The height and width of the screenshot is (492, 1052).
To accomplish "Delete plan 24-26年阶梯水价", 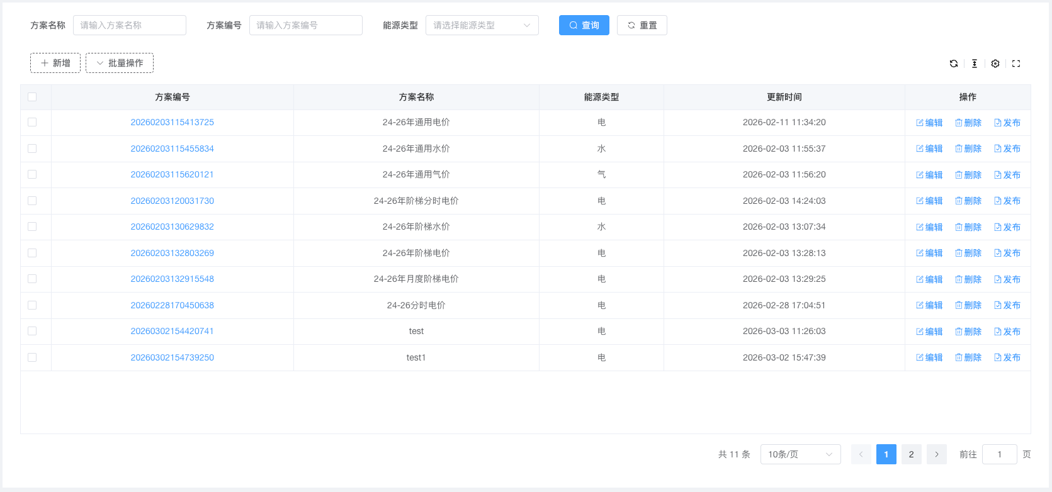I will click(x=968, y=227).
